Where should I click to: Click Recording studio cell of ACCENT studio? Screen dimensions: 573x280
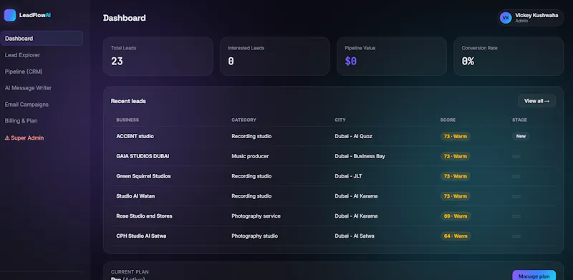click(x=251, y=136)
